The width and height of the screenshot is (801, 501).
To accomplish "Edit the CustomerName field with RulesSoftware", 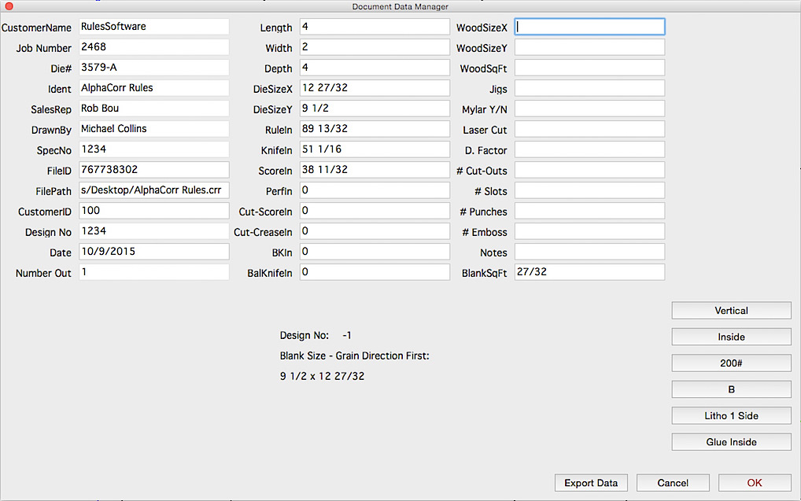I will coord(153,27).
